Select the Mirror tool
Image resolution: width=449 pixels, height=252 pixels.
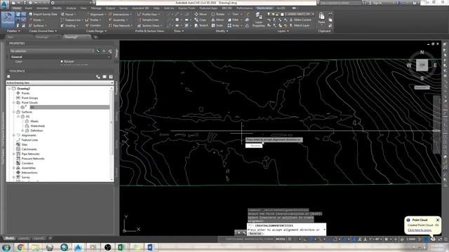click(x=218, y=20)
